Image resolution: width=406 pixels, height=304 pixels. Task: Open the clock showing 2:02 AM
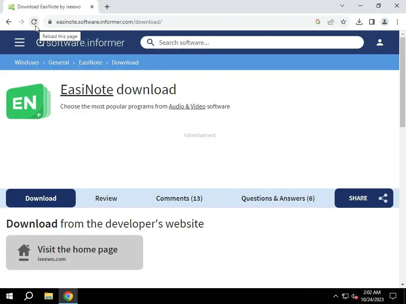(372, 296)
